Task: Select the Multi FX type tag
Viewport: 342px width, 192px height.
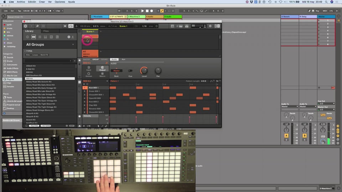Action: pyautogui.click(x=44, y=55)
